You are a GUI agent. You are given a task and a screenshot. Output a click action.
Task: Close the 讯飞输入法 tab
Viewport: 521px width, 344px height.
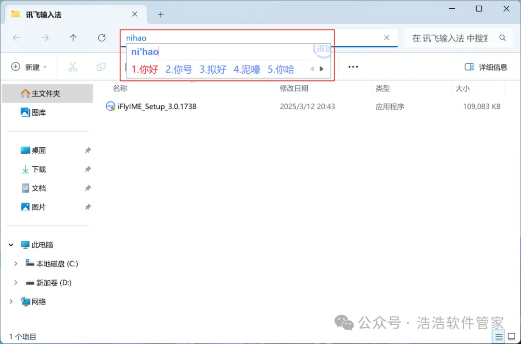coord(135,14)
